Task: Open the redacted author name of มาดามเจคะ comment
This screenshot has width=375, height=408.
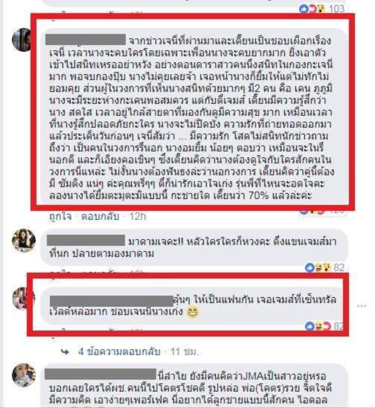Action: tap(86, 240)
